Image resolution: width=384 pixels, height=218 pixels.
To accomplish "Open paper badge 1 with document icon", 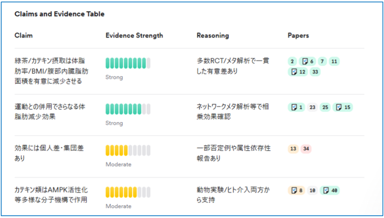I will [296, 107].
